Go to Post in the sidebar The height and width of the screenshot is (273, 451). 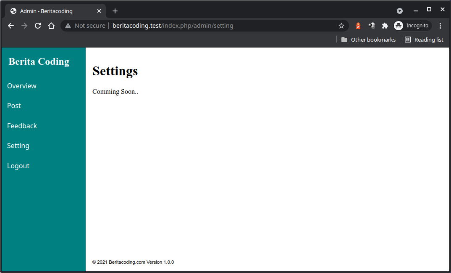click(x=14, y=106)
